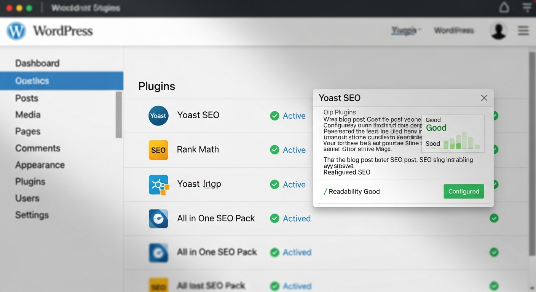Open the Yoast SEO plugin icon
The height and width of the screenshot is (292, 536).
pyautogui.click(x=158, y=115)
